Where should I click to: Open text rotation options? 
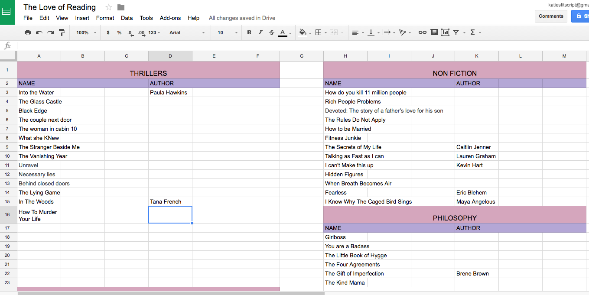pyautogui.click(x=403, y=32)
